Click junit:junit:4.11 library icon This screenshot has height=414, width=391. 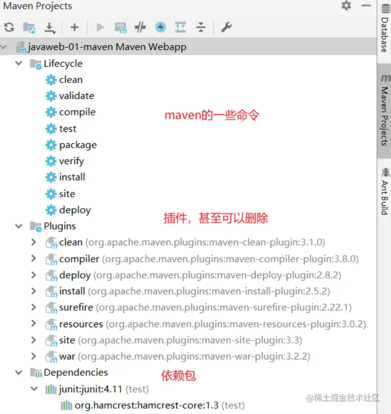tap(51, 389)
